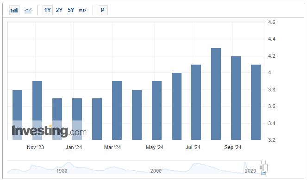Click the tallest bar at 4.3
The image size is (307, 180).
click(x=216, y=94)
